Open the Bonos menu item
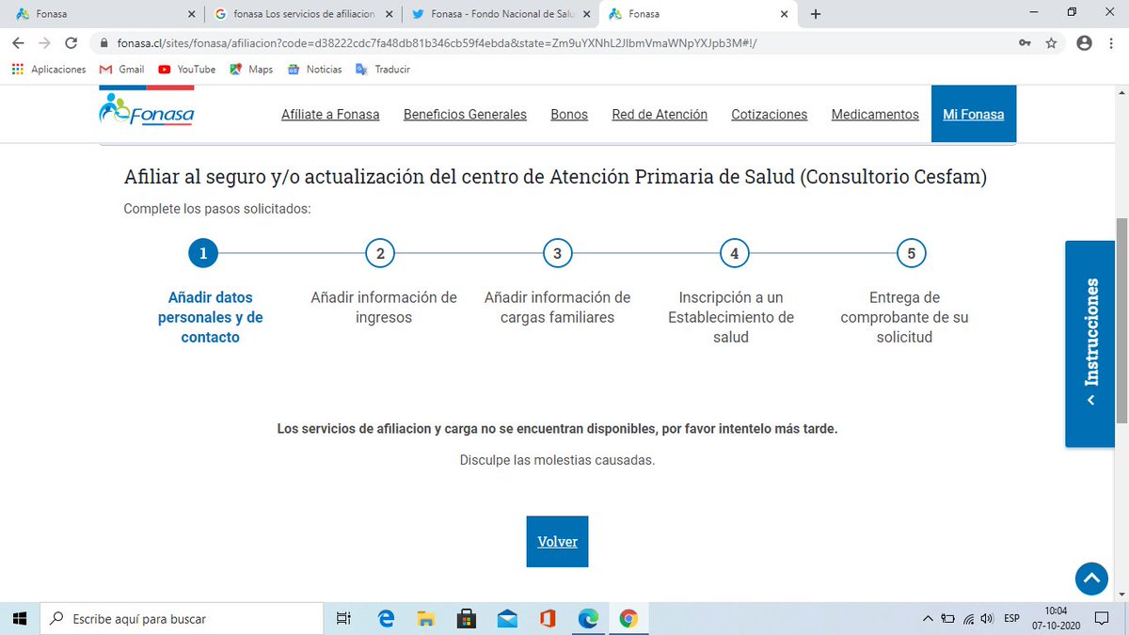Screen dimensions: 1129x635 tap(569, 114)
